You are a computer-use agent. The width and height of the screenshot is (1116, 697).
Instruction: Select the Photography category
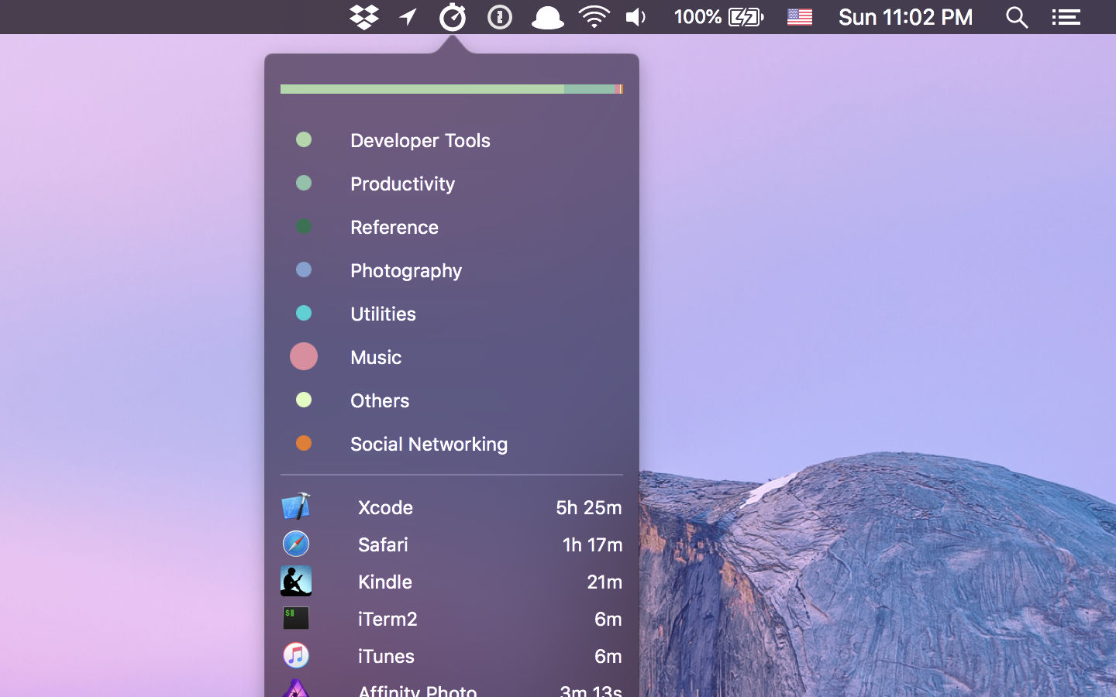(406, 270)
